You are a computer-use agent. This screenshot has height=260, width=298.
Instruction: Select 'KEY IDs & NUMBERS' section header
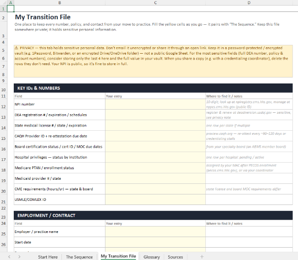tap(153, 88)
